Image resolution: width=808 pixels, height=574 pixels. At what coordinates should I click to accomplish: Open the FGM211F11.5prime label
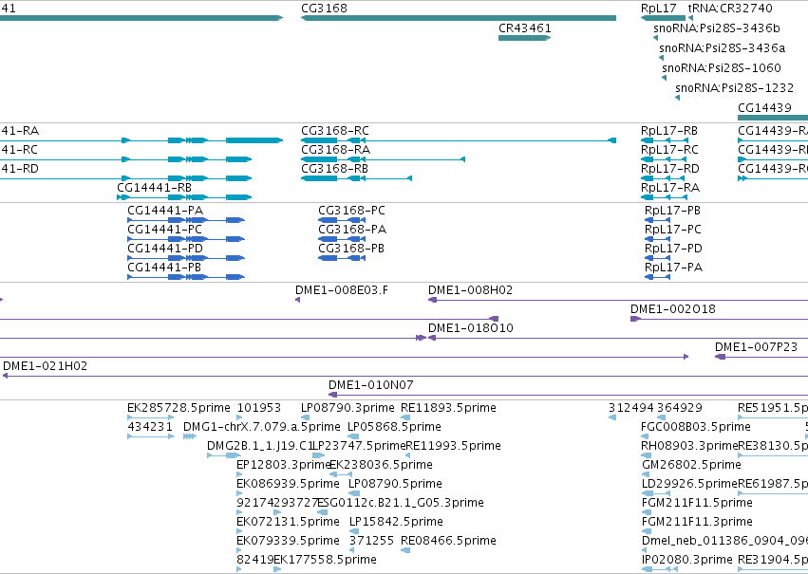tap(697, 503)
